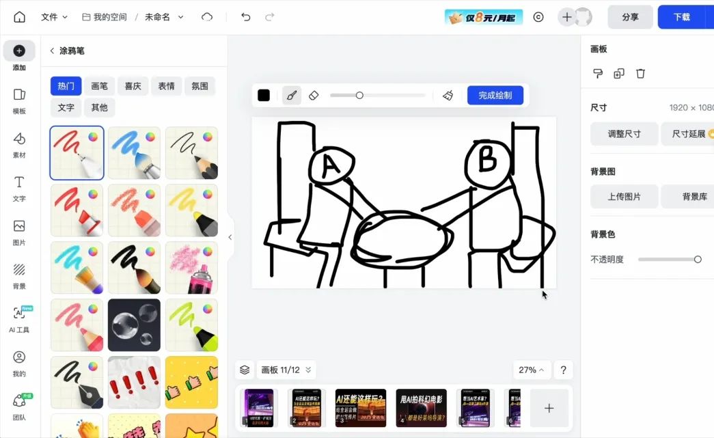
Task: Click 上传图片 under 背景图
Action: click(624, 196)
